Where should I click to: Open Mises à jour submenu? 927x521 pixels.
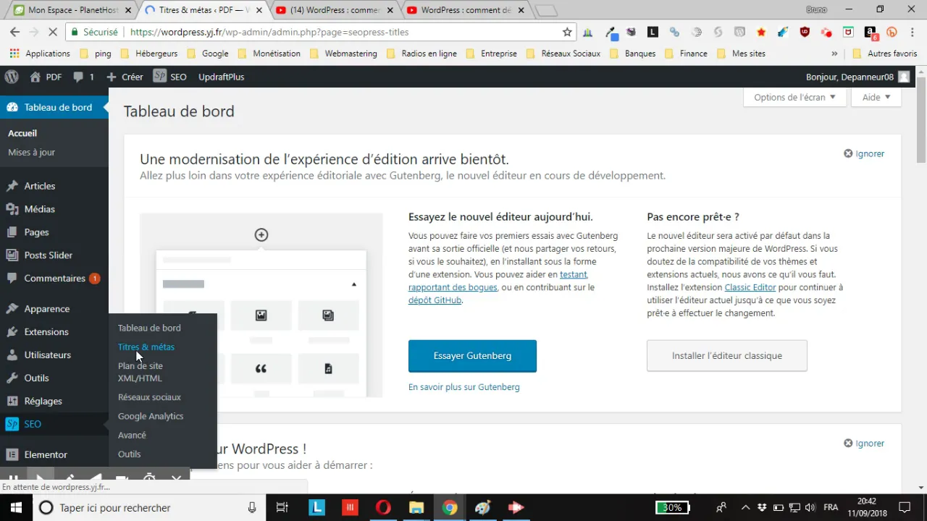click(31, 153)
